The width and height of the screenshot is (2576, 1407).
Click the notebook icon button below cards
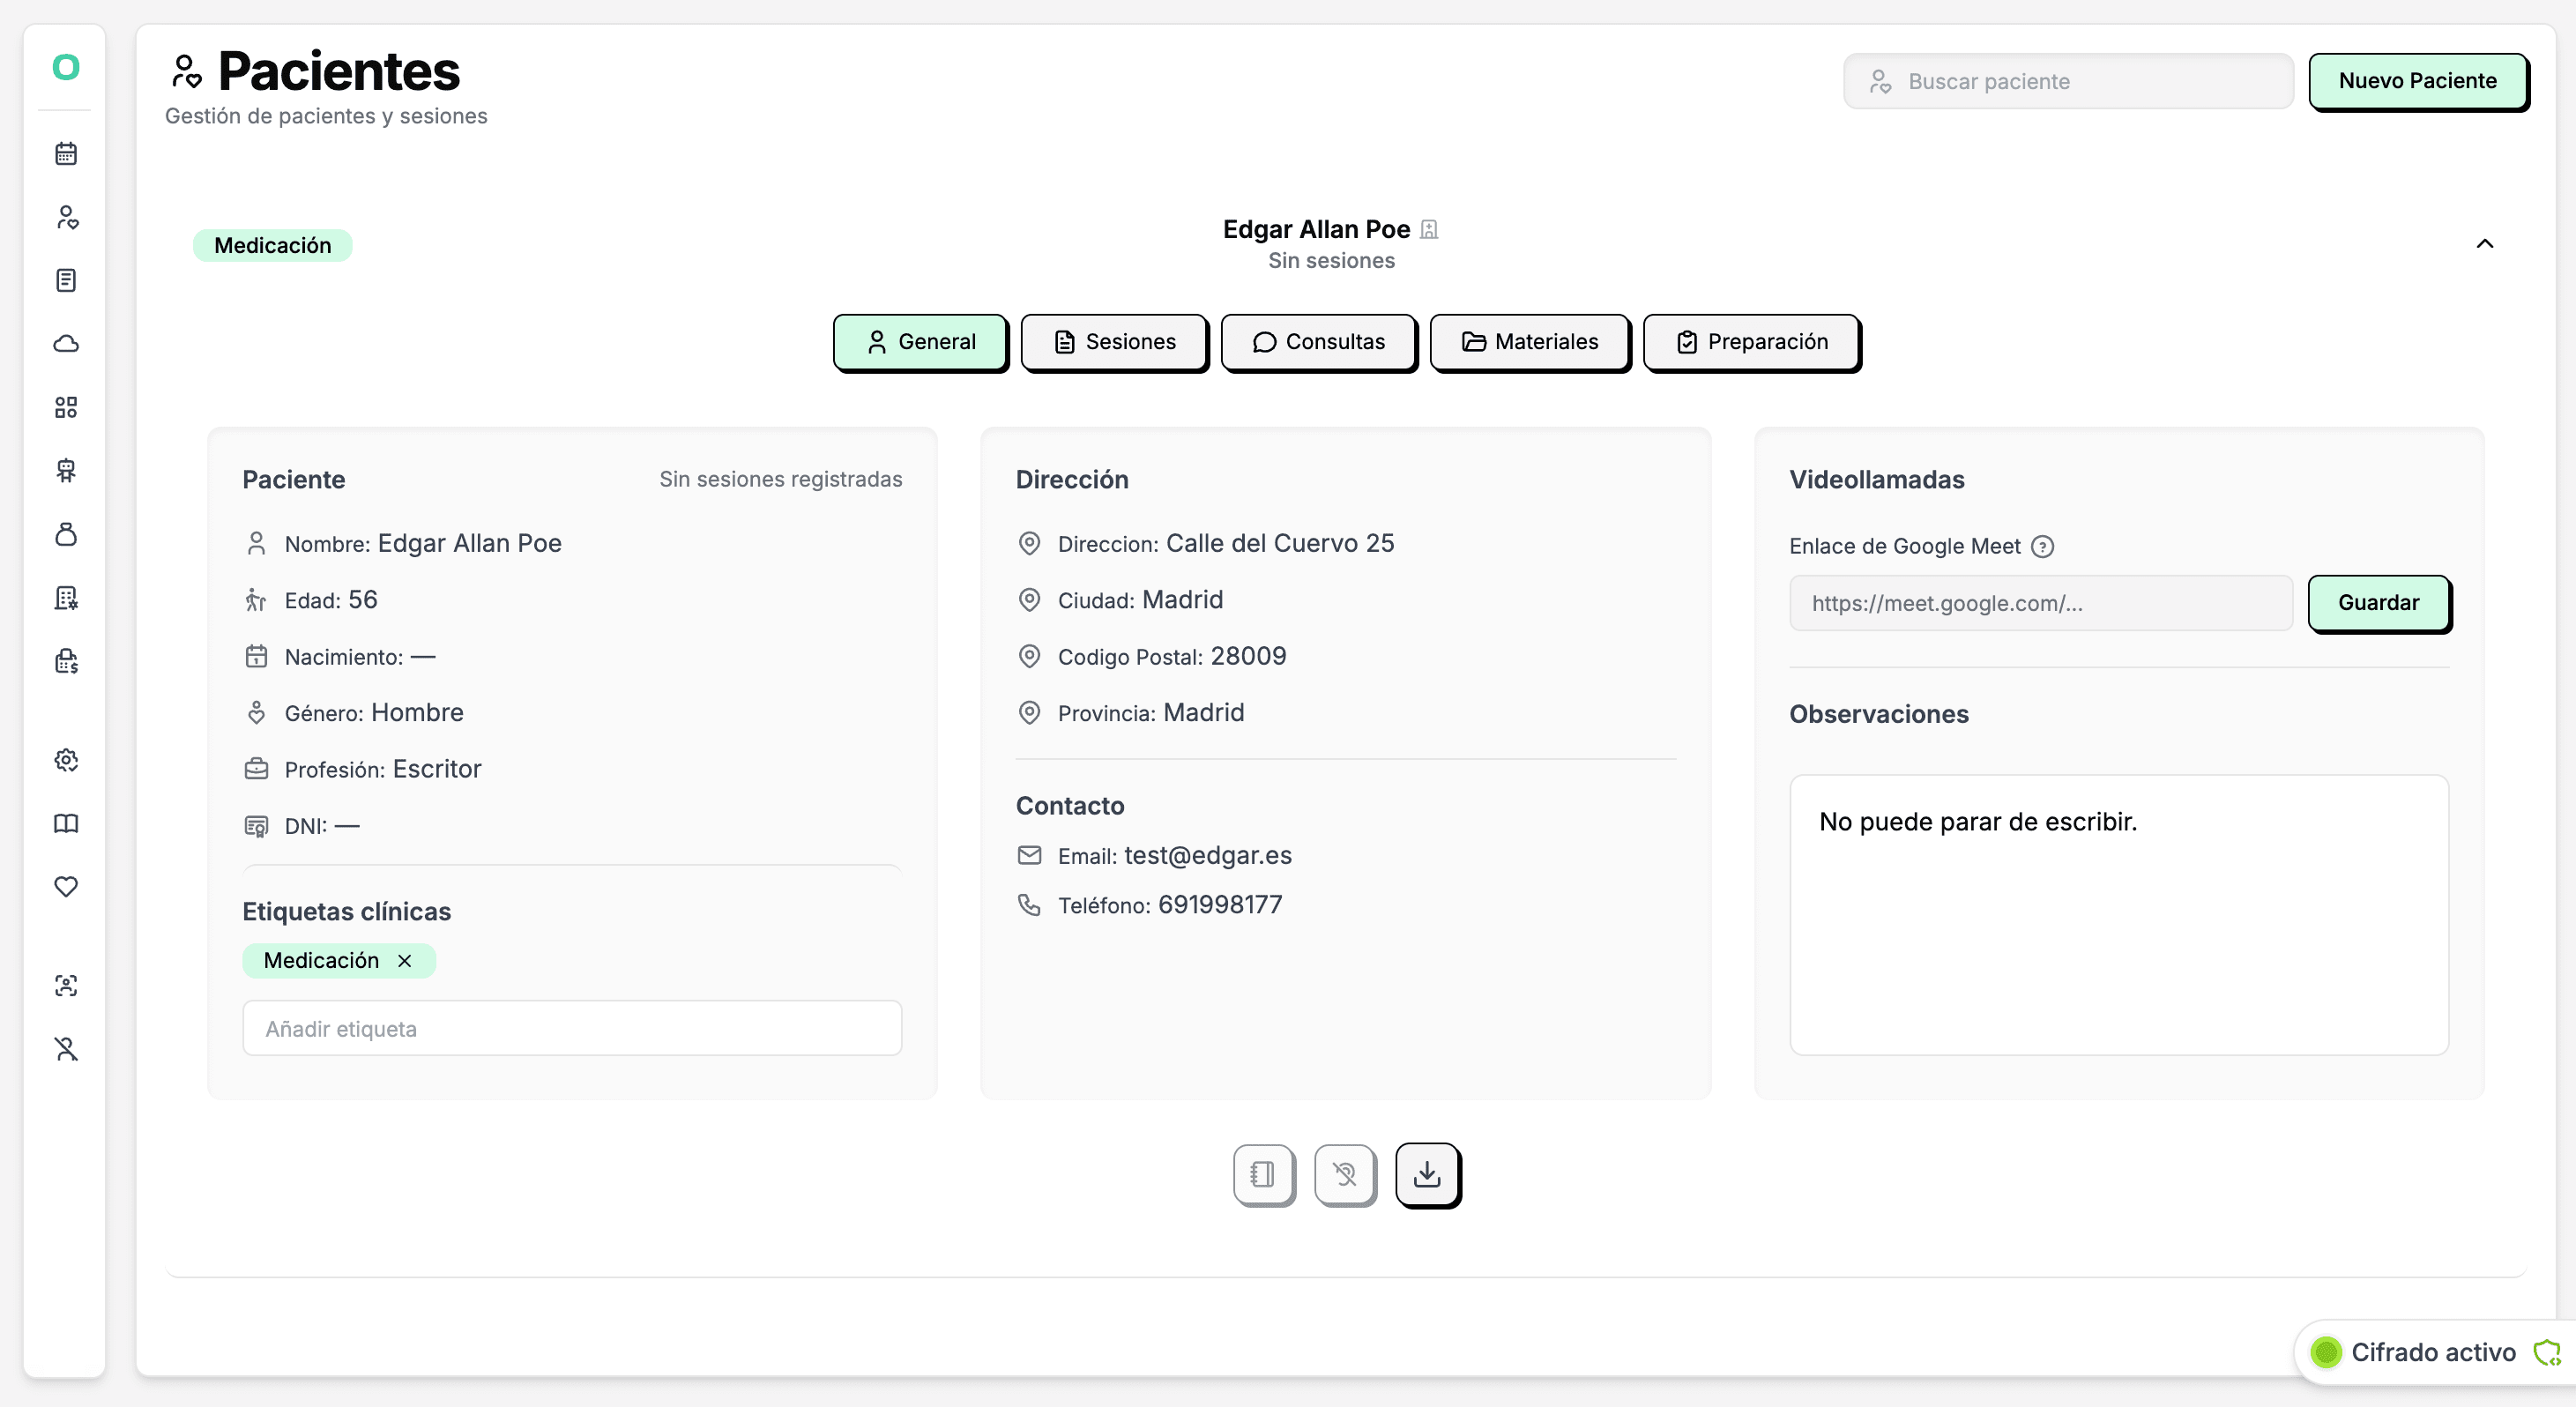(x=1264, y=1174)
